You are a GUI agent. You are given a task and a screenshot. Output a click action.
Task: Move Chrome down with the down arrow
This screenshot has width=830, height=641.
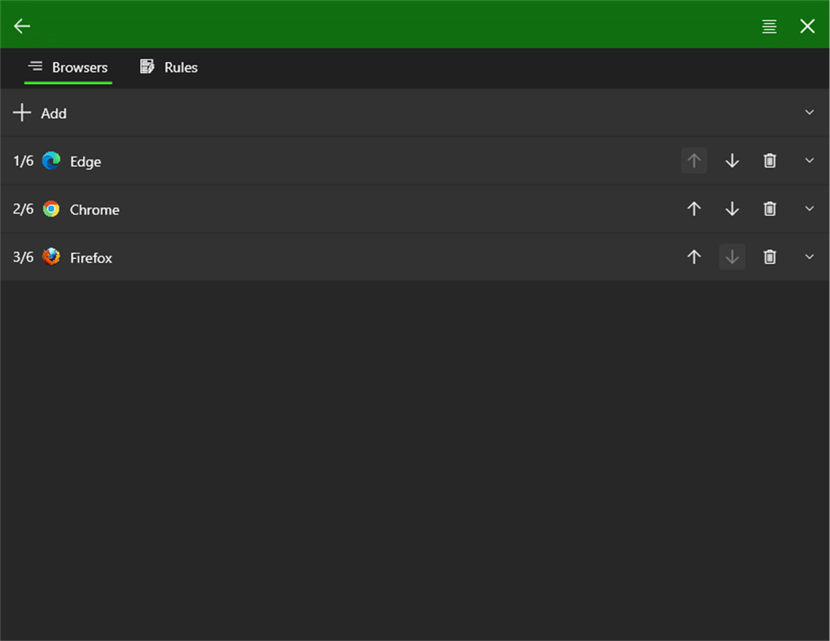coord(731,209)
